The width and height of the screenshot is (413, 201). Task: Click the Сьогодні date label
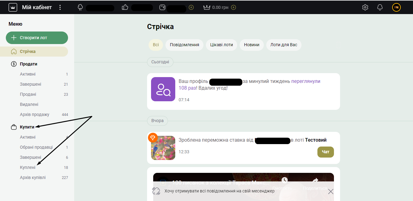pos(160,62)
